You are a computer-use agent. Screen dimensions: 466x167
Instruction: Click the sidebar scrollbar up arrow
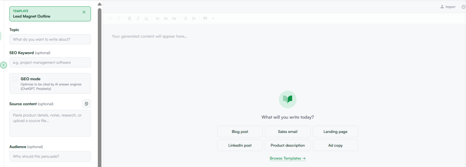click(100, 4)
